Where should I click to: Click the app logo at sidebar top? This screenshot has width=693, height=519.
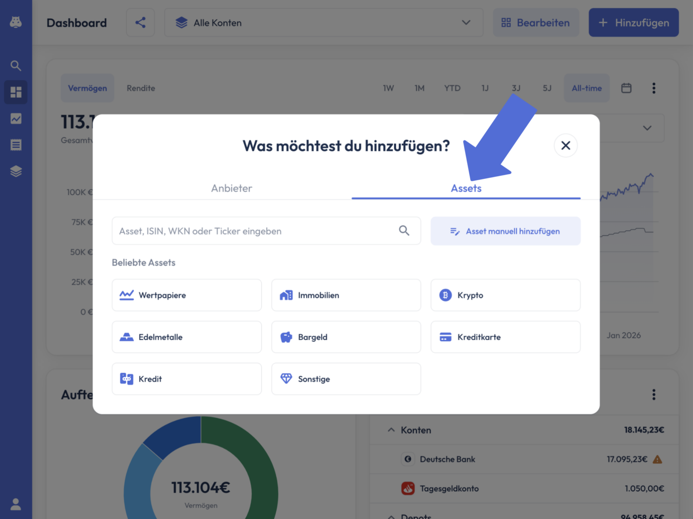click(16, 22)
